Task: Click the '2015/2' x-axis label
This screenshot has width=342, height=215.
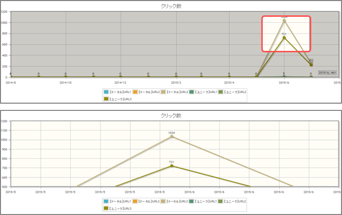Action: [176, 83]
